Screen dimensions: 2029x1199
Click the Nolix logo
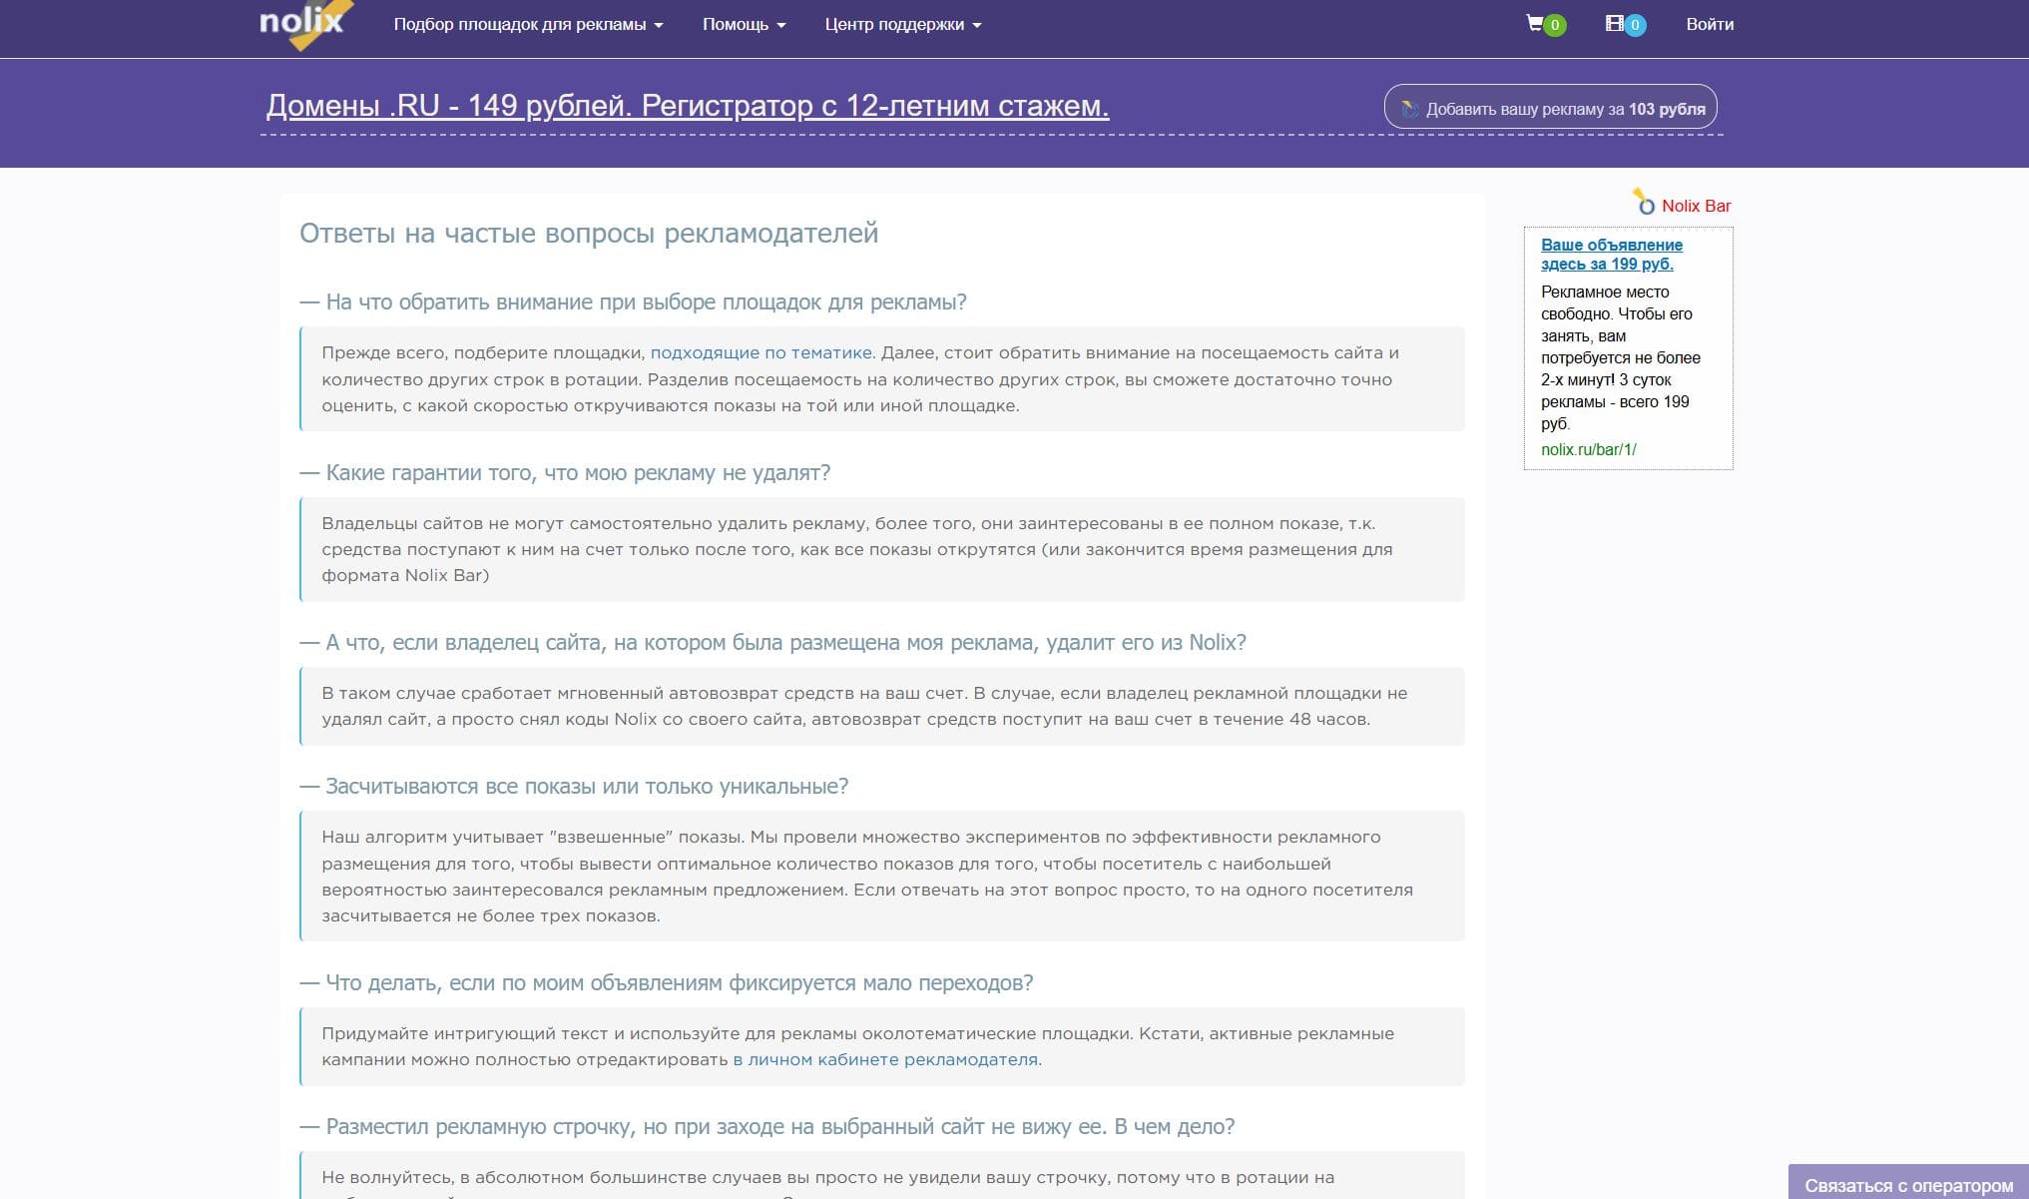(301, 24)
